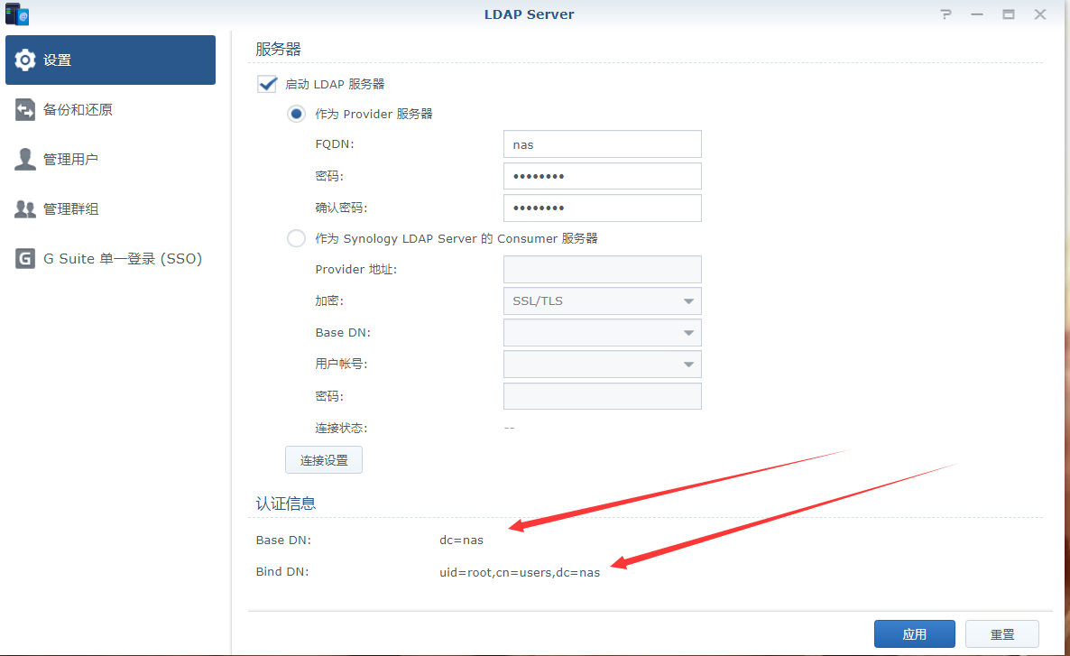Viewport: 1070px width, 656px height.
Task: Open the 管理用户 section
Action: click(x=70, y=160)
